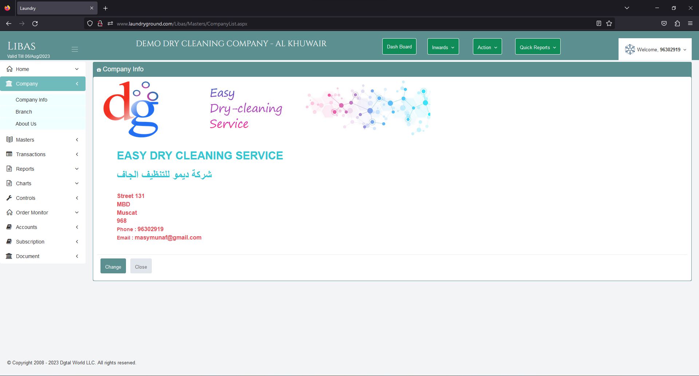699x376 pixels.
Task: Expand the Reports menu chevron
Action: click(x=77, y=169)
